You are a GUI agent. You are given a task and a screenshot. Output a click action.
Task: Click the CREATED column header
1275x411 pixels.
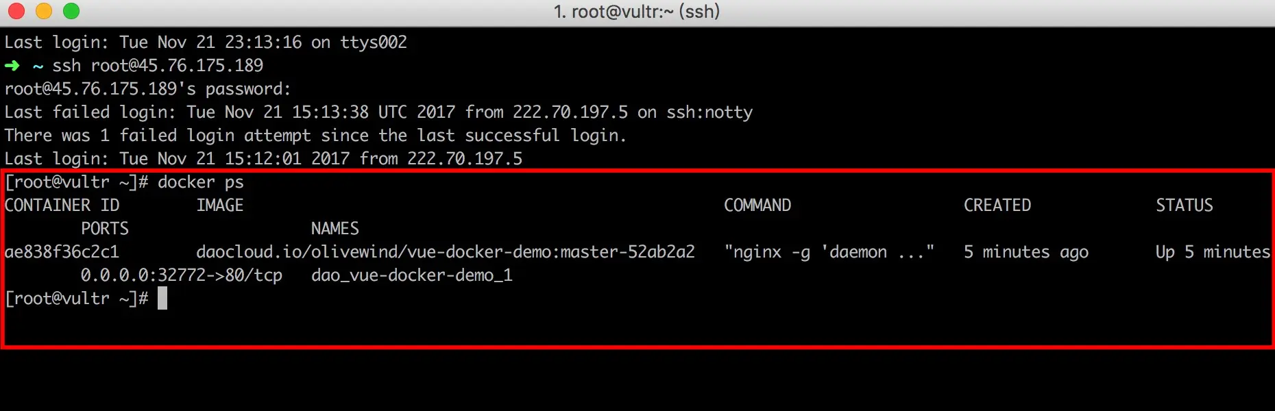(997, 206)
